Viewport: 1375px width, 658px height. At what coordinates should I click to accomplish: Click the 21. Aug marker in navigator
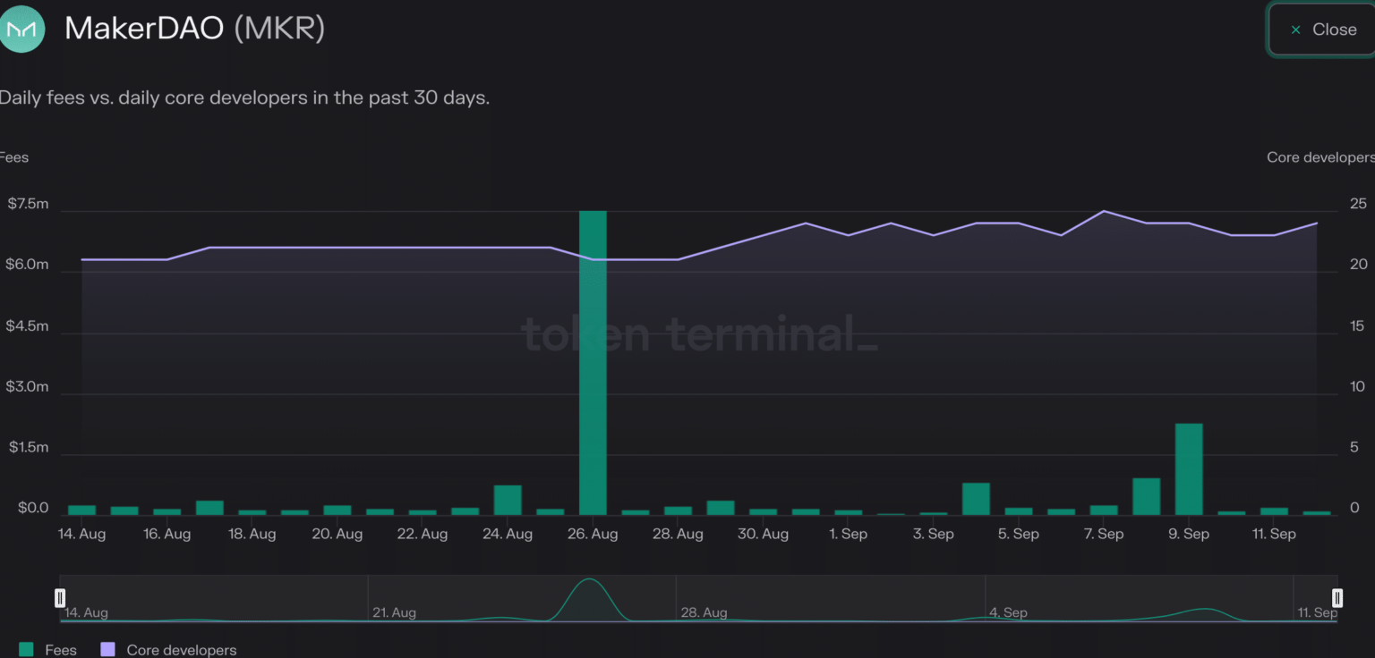point(393,612)
